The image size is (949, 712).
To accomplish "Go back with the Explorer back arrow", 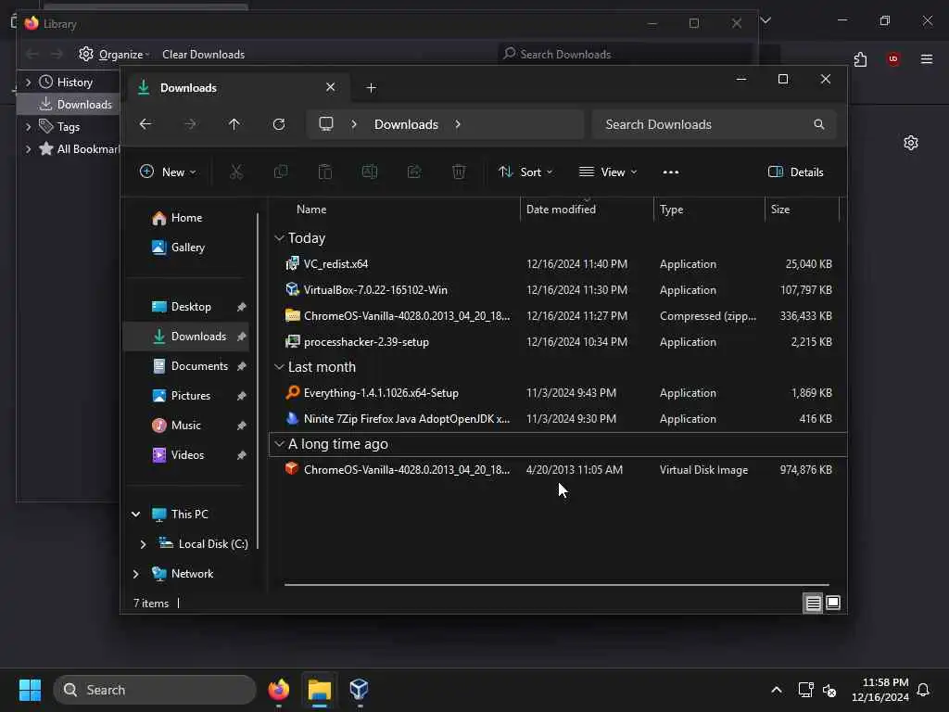I will [x=146, y=124].
